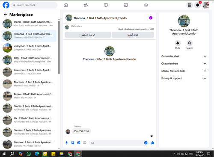214x157 pixels.
Task: Open the emoji picker in message box
Action: click(146, 143)
